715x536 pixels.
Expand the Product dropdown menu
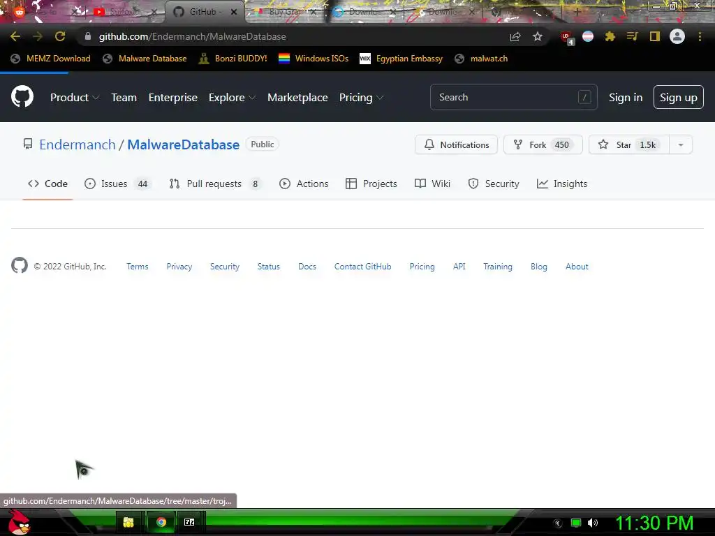point(75,98)
